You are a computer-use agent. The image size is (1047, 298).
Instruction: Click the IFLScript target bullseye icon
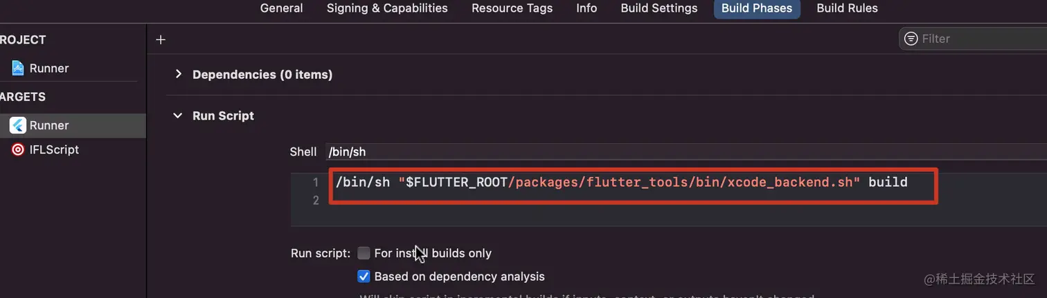tap(18, 149)
